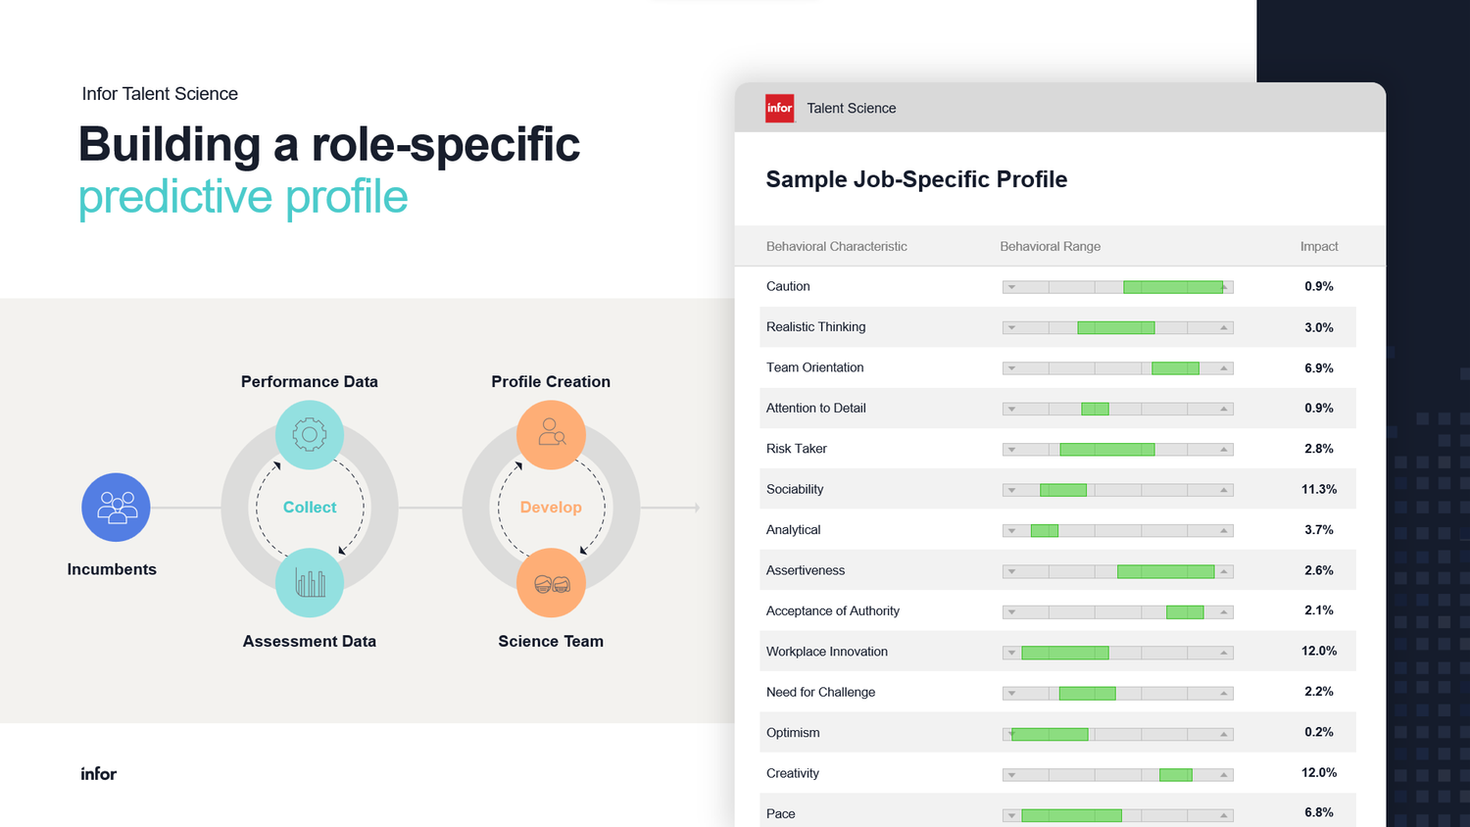Click the Sample Job-Specific Profile heading
Image resolution: width=1470 pixels, height=827 pixels.
916,179
